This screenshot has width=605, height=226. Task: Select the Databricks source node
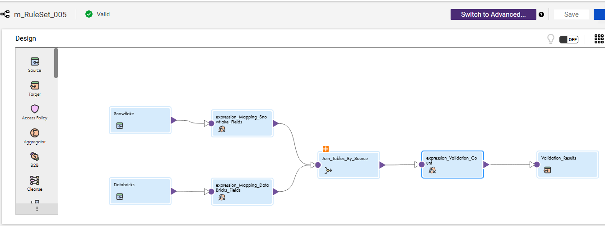(x=140, y=191)
